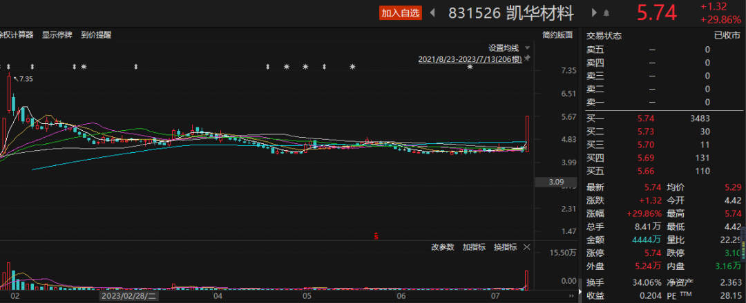Add stock to watchlist via 加入自选
The height and width of the screenshot is (303, 746).
click(401, 13)
